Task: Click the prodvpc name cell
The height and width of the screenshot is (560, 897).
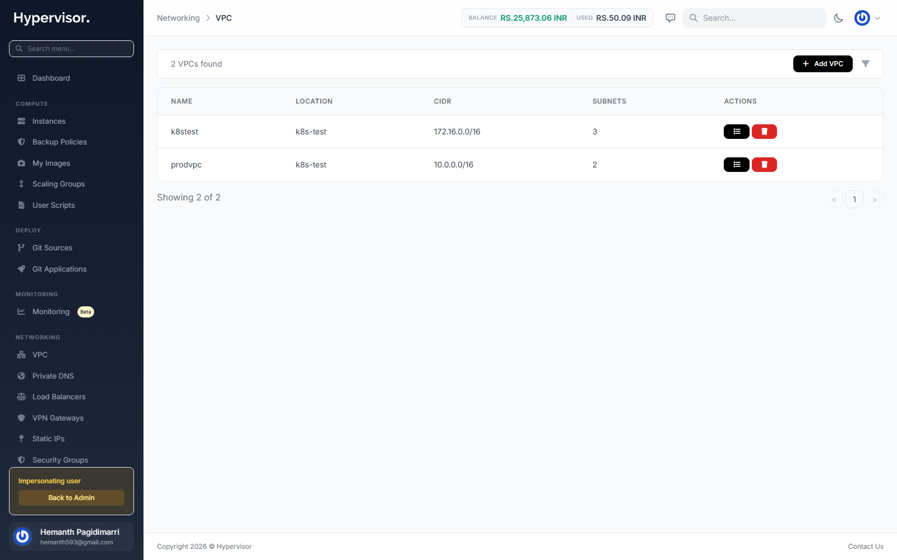Action: pos(186,165)
